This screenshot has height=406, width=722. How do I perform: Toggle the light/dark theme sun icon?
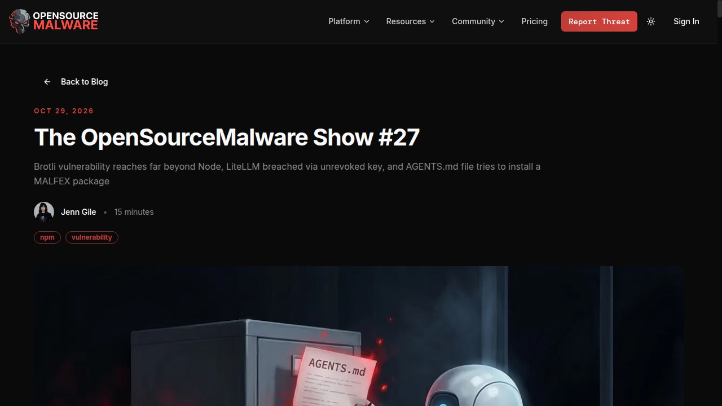click(651, 21)
